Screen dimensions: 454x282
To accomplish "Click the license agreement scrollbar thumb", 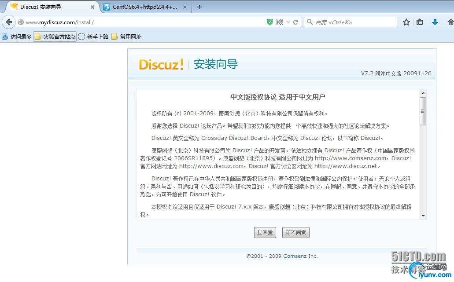I will (423, 111).
